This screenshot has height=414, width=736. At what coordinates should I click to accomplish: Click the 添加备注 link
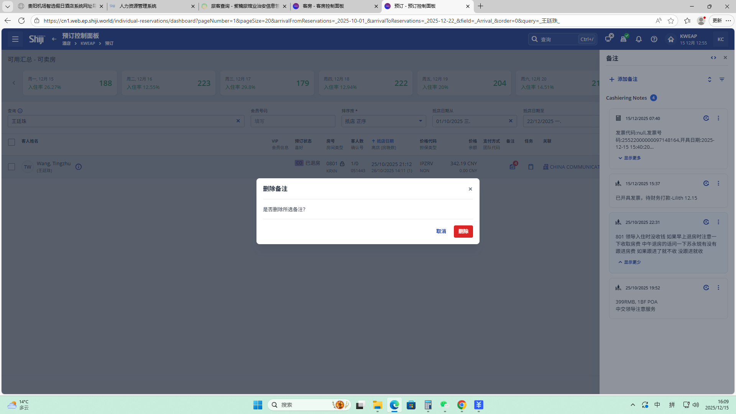pos(623,79)
